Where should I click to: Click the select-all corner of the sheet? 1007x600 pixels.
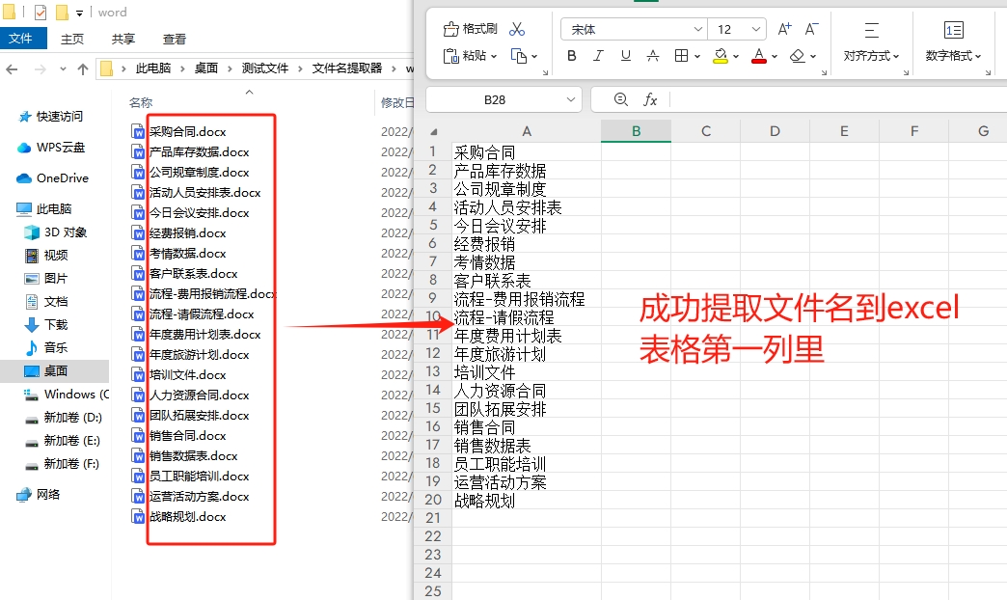433,131
